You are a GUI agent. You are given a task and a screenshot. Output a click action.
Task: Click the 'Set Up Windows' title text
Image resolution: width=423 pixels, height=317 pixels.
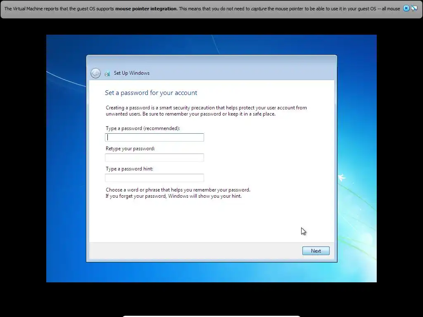(x=132, y=73)
